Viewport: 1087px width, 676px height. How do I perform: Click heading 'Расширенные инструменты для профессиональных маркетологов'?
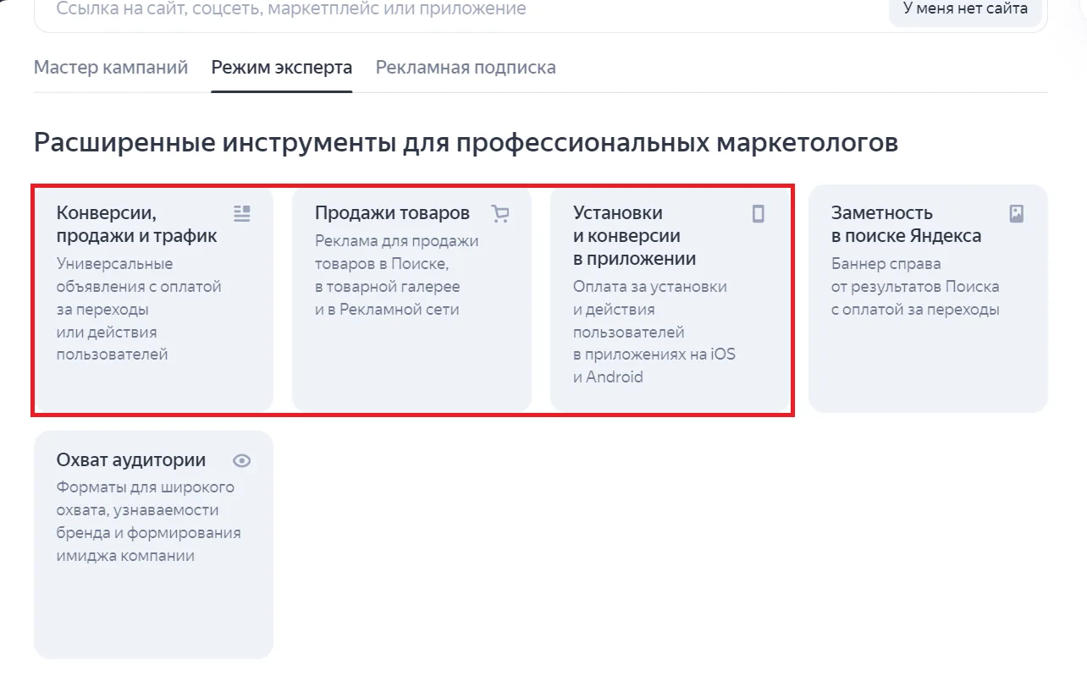[466, 143]
